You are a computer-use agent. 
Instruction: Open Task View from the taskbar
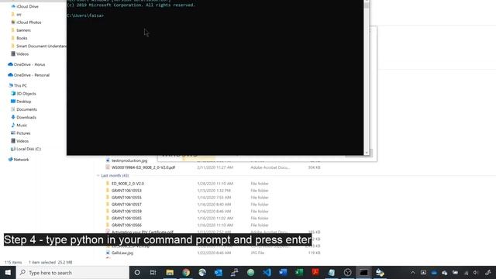[x=153, y=272]
